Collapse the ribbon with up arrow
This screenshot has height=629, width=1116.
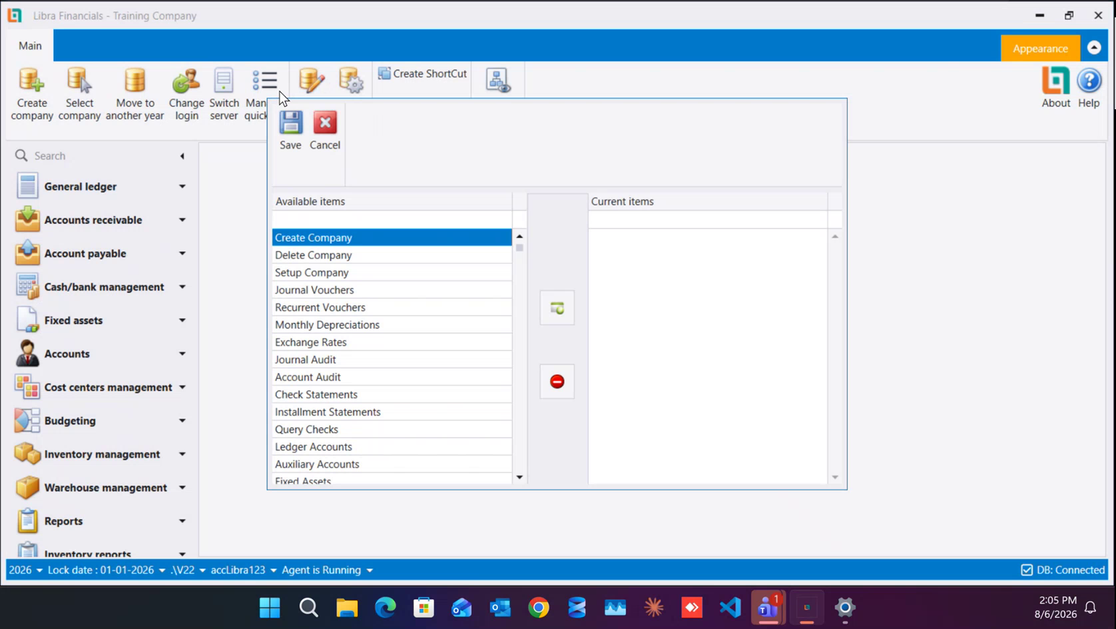tap(1094, 47)
